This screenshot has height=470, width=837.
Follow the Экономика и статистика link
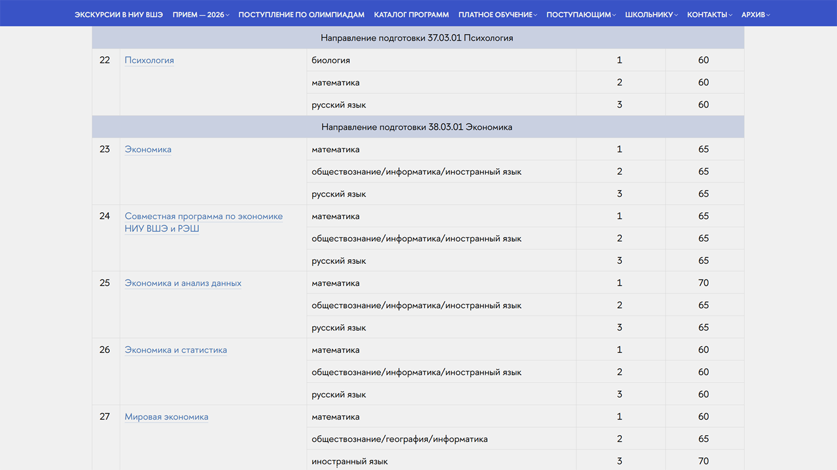pyautogui.click(x=176, y=350)
